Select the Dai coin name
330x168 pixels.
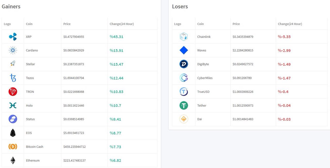[200, 119]
